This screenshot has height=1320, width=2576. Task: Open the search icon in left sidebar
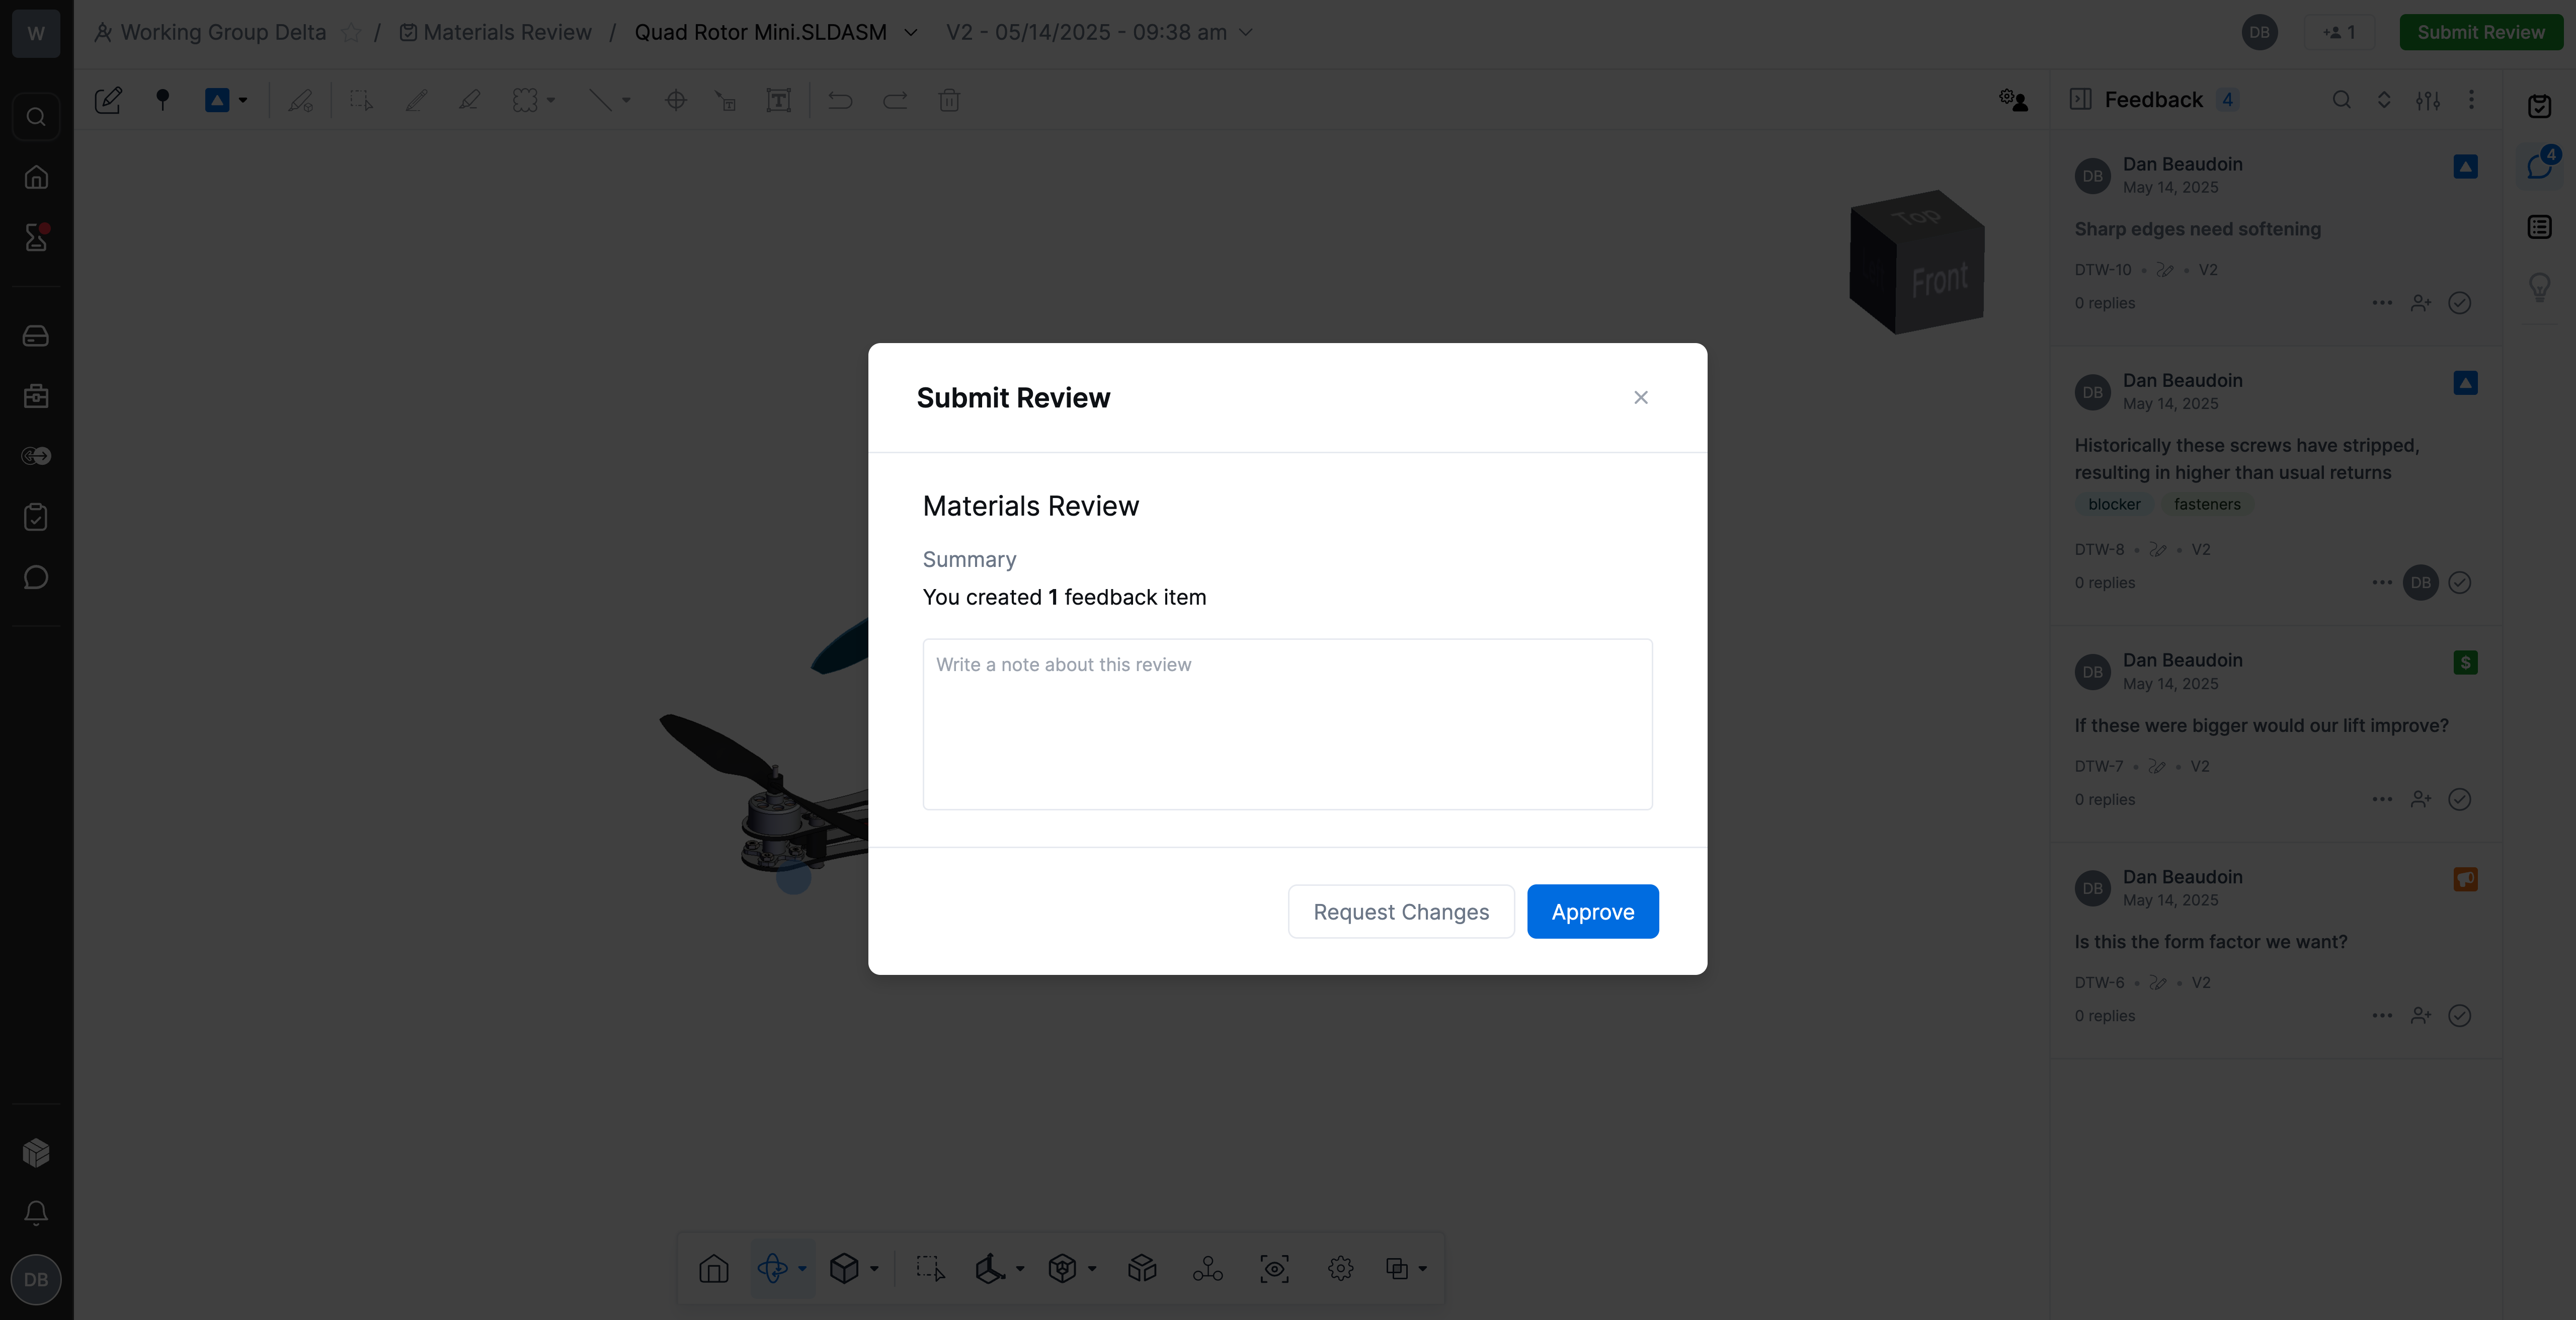pyautogui.click(x=36, y=117)
